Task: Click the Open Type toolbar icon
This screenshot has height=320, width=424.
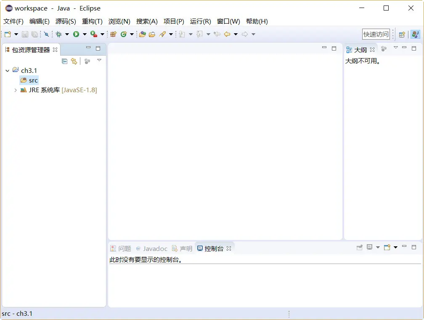Action: click(x=143, y=34)
